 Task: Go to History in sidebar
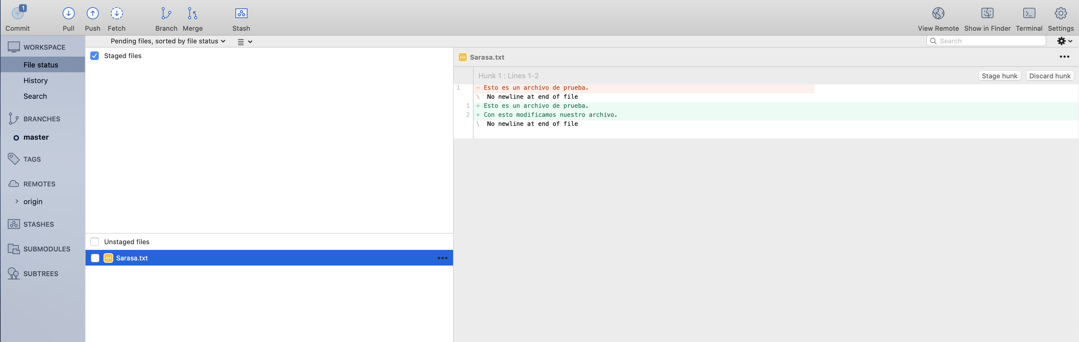coord(36,80)
